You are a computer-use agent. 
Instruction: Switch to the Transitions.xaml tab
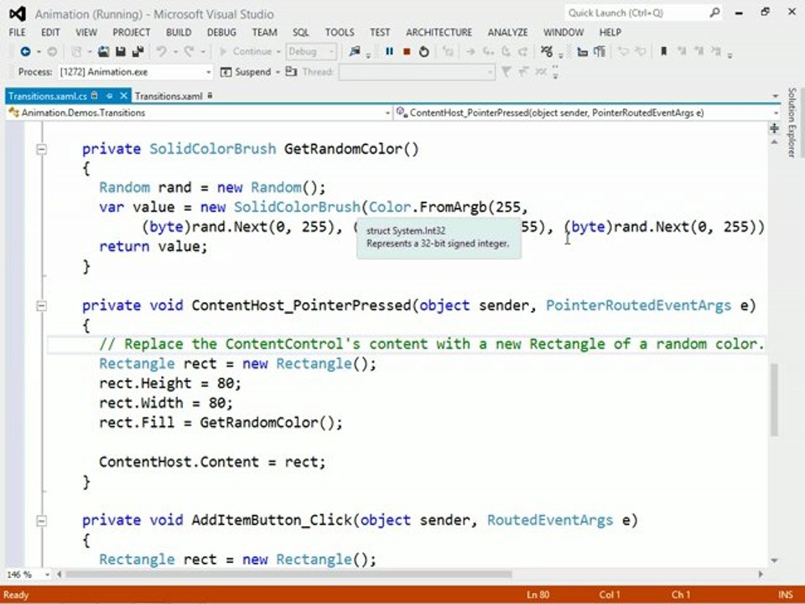tap(169, 96)
